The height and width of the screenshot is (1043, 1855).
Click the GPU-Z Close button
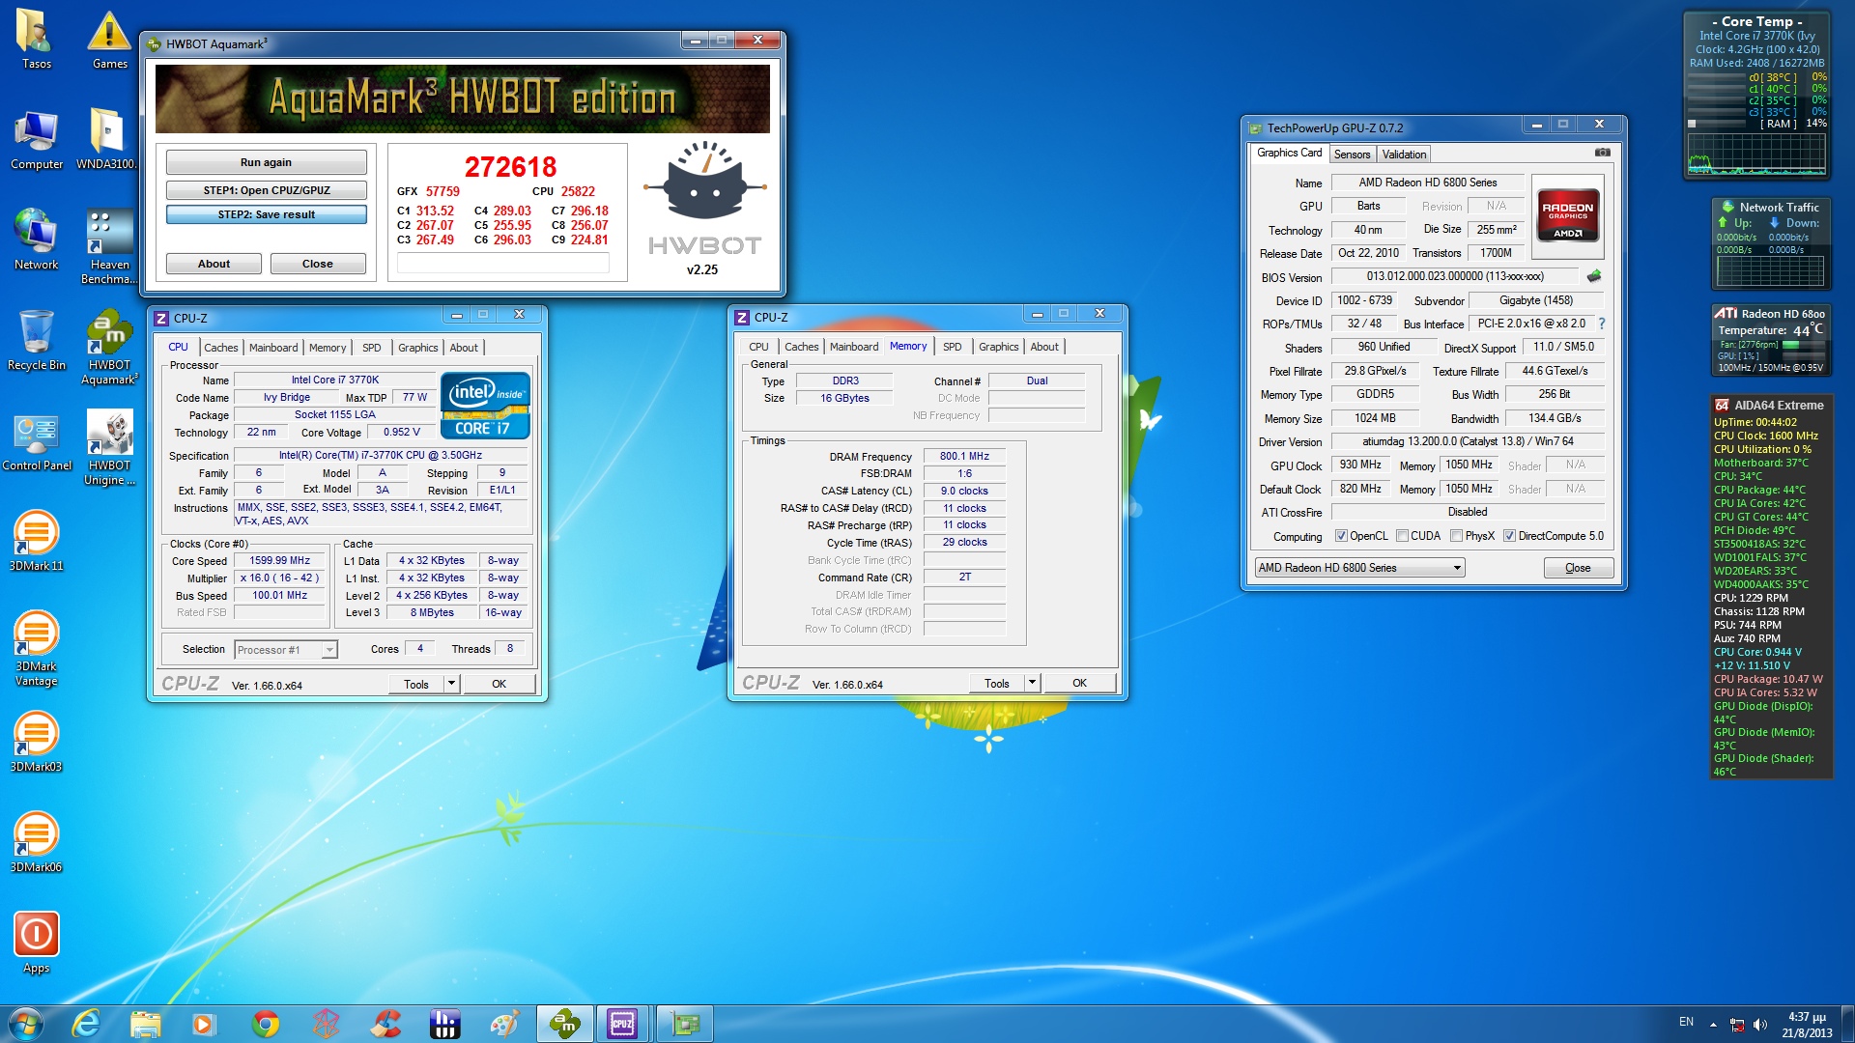coord(1577,568)
